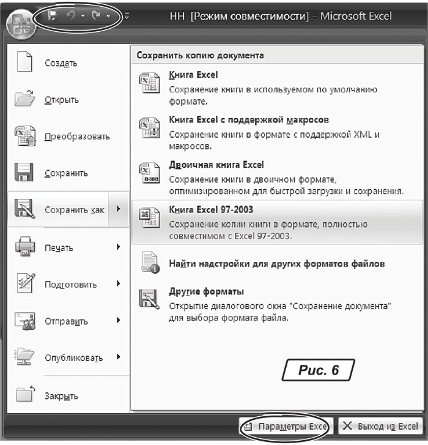428x445 pixels.
Task: Click the Параметры Excel button
Action: point(286,427)
